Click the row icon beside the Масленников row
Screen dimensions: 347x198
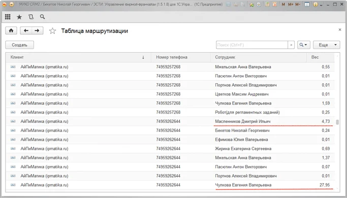(x=13, y=121)
